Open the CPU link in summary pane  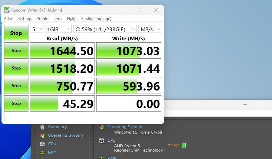click(111, 140)
